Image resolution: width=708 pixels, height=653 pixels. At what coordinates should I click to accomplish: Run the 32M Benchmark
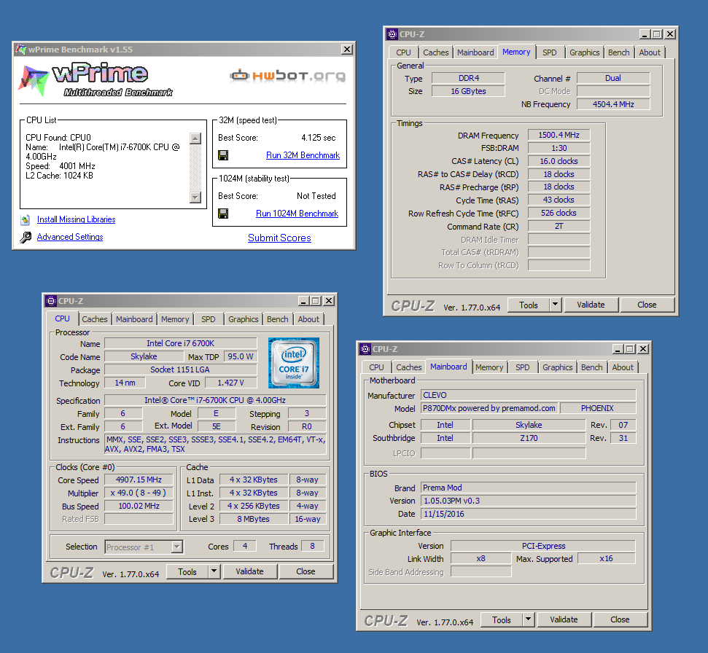click(x=303, y=155)
